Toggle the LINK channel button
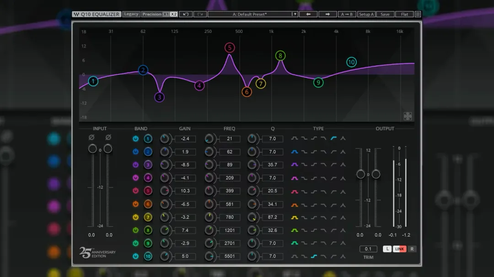Image resolution: width=494 pixels, height=277 pixels. click(x=399, y=249)
